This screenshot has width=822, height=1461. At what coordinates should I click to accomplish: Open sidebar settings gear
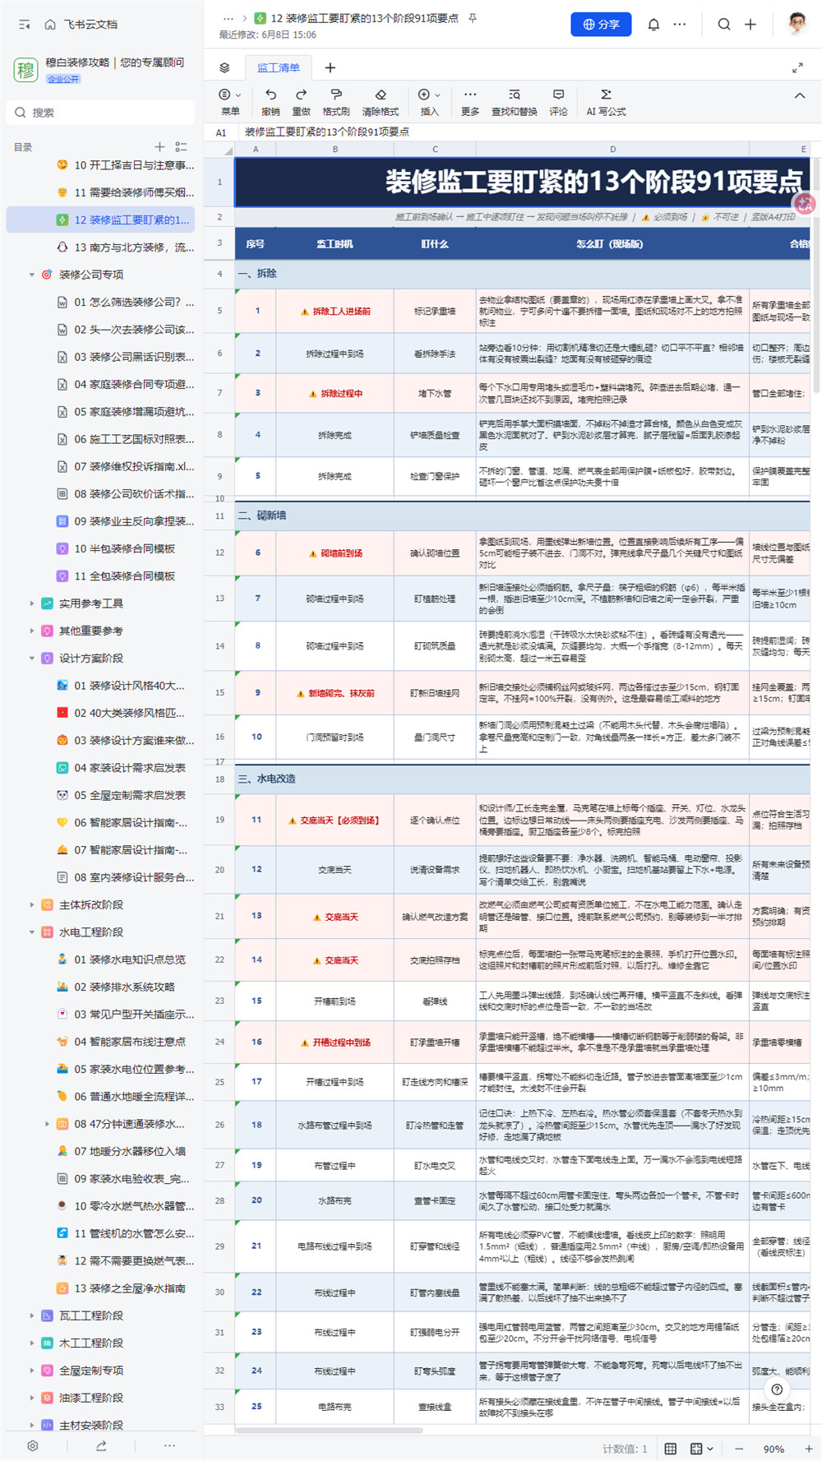(x=33, y=1445)
